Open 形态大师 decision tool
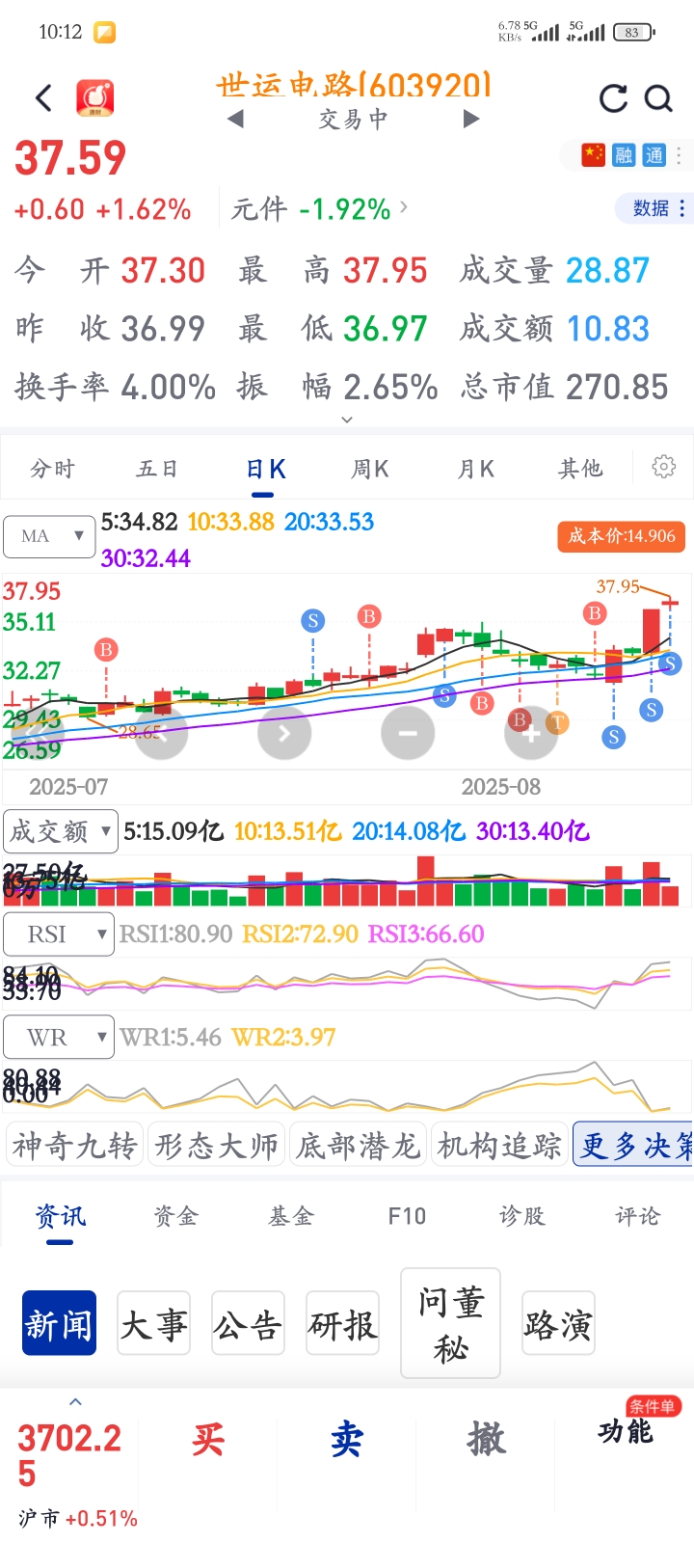The height and width of the screenshot is (1543, 694). (216, 1145)
